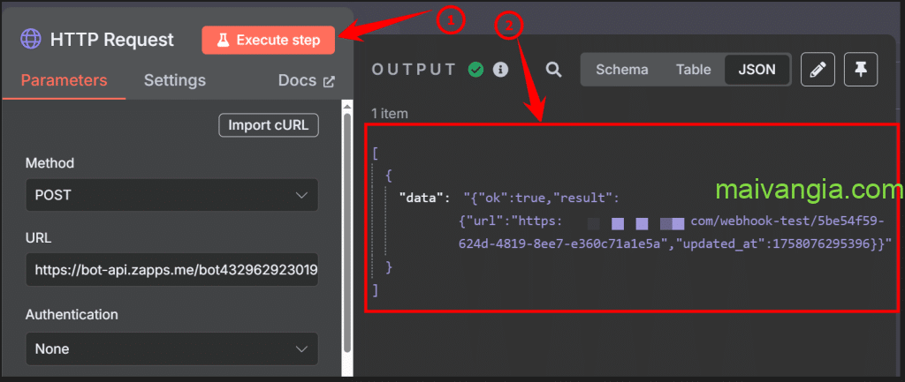Pin the output data with pin icon
This screenshot has height=382, width=905.
861,70
